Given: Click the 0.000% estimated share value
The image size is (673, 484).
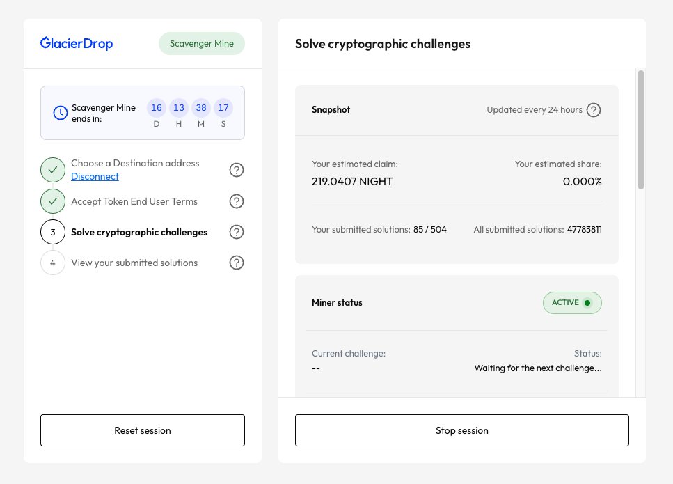Looking at the screenshot, I should point(582,182).
